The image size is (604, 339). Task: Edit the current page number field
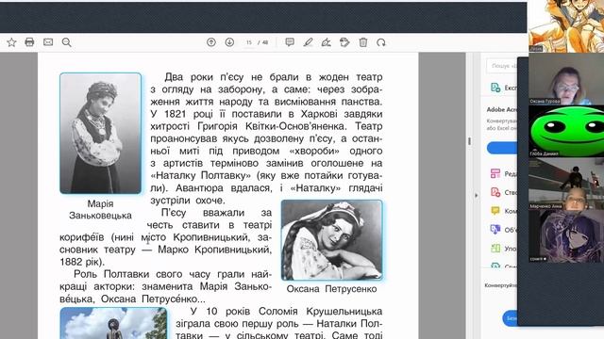point(249,42)
